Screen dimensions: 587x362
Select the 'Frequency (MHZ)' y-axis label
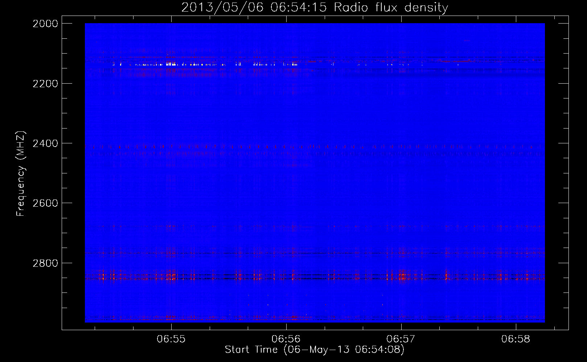click(21, 174)
